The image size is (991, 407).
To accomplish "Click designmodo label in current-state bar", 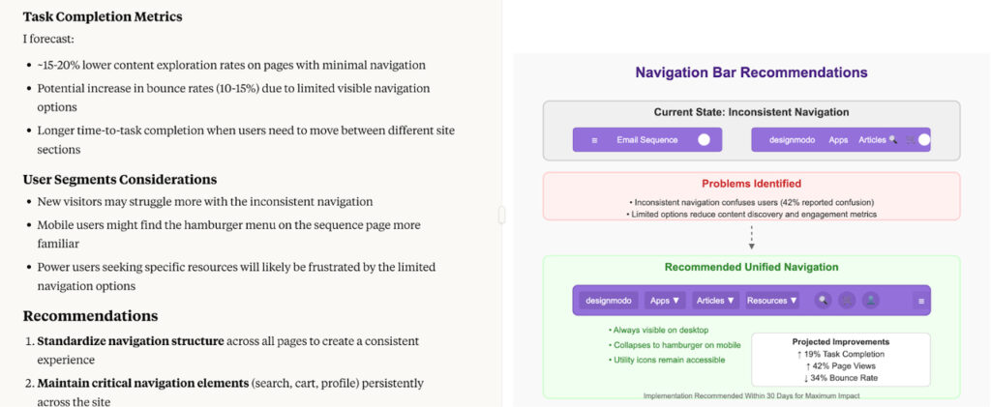I will coord(794,140).
